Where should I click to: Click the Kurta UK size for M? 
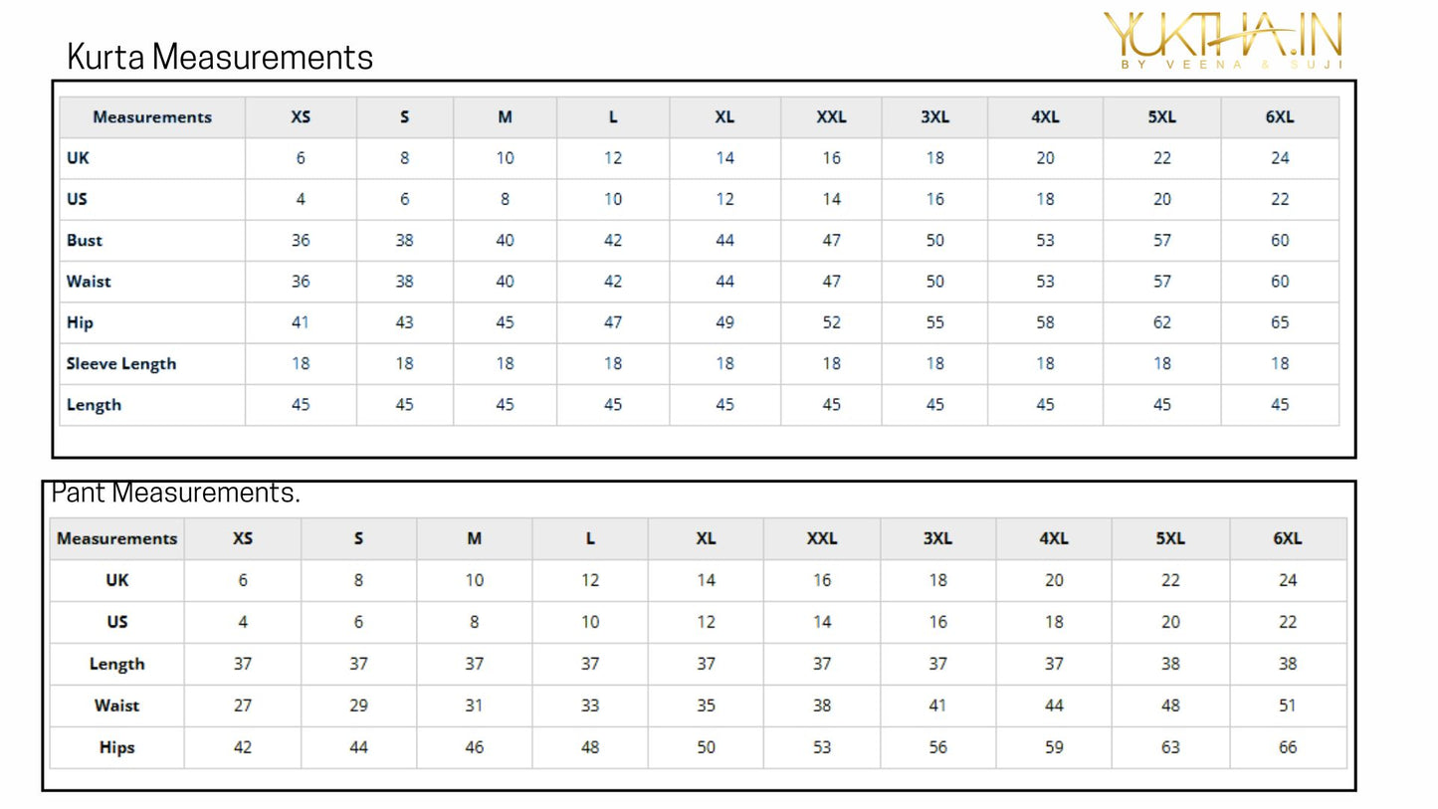505,157
